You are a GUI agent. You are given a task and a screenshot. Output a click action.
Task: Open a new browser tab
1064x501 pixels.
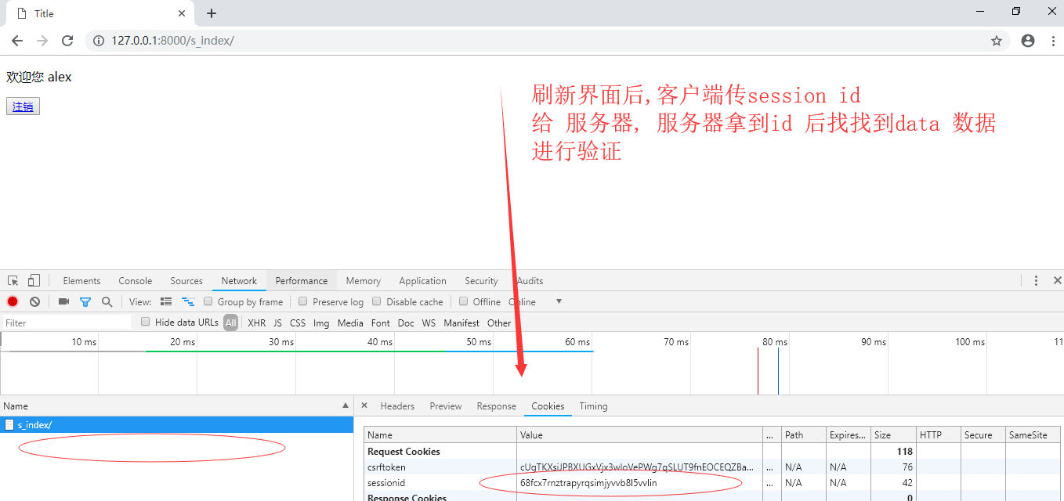click(212, 13)
